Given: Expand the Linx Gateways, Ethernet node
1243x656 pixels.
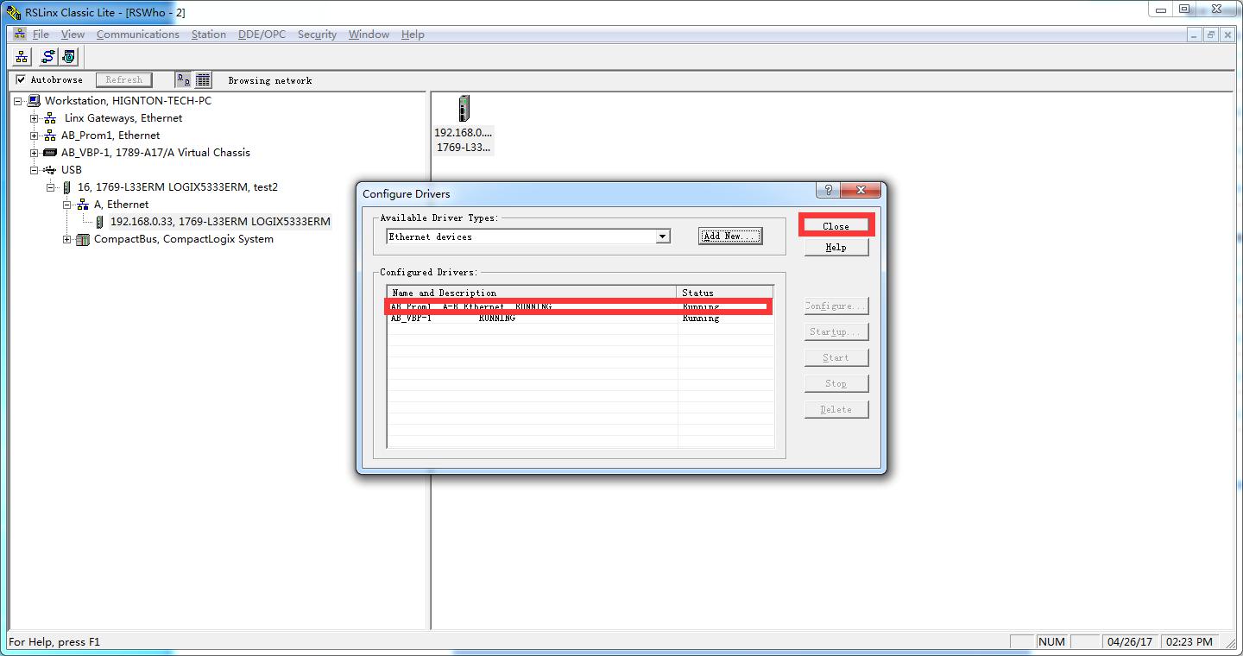Looking at the screenshot, I should click(x=34, y=118).
